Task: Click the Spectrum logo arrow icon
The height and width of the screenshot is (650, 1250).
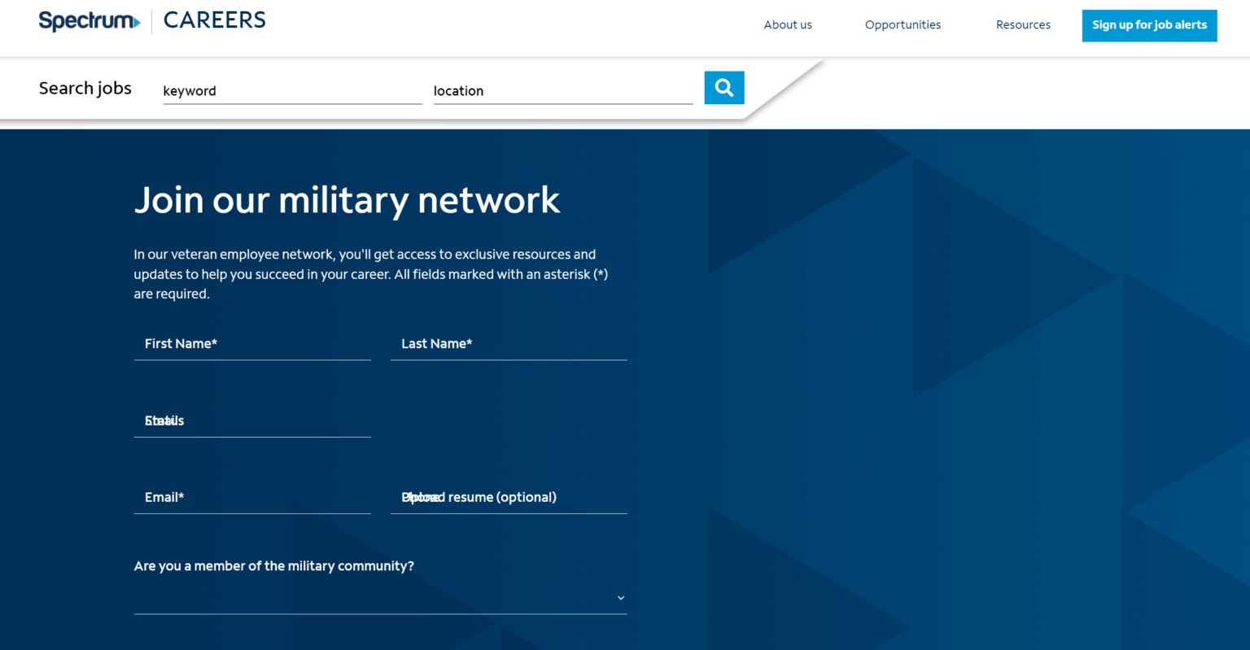Action: (x=138, y=21)
